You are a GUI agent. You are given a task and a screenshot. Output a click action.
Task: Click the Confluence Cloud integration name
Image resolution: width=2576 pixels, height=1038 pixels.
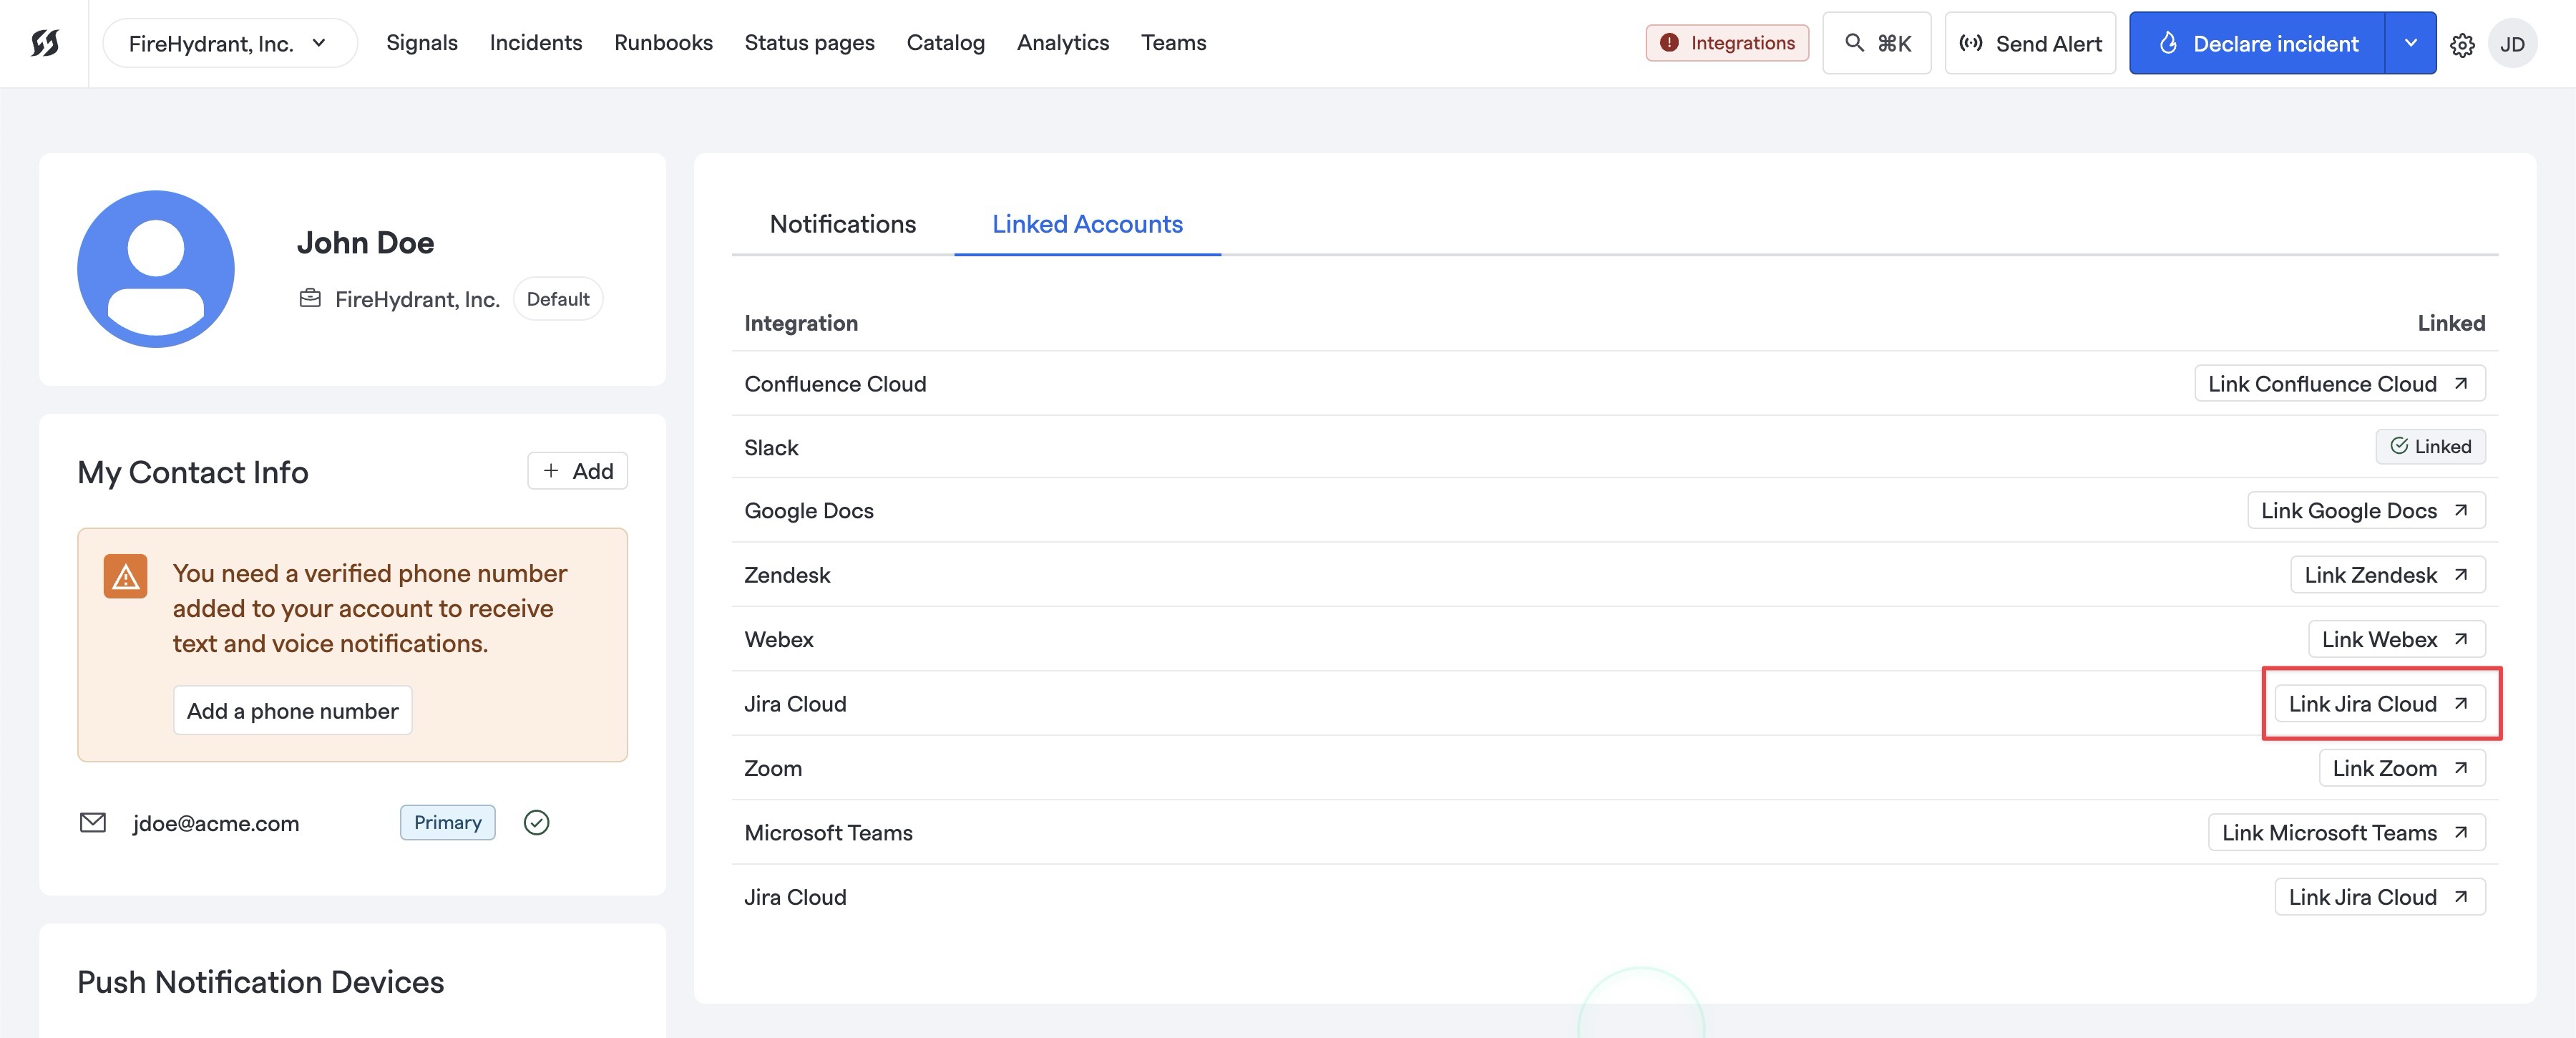point(835,384)
